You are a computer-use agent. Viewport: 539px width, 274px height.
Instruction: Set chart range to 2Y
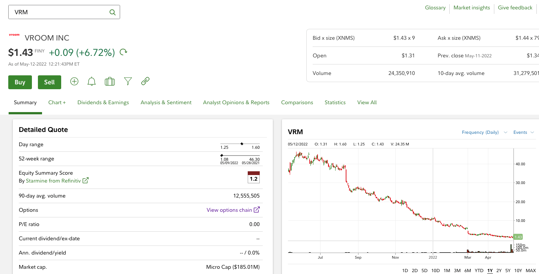[x=499, y=271]
